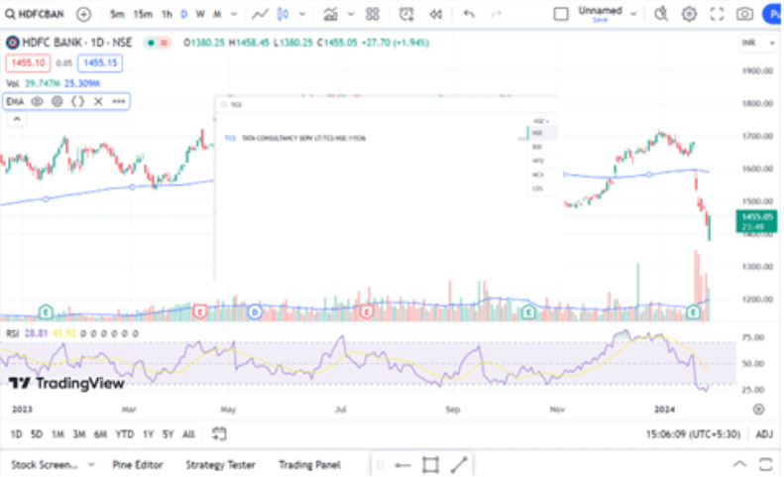Open chart settings gear in top toolbar
This screenshot has height=477, width=784.
point(689,14)
